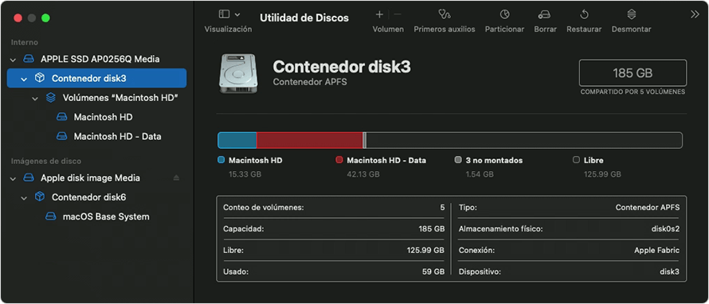The height and width of the screenshot is (304, 709).
Task: Click the Contenedor disk3 title heading
Action: click(342, 67)
